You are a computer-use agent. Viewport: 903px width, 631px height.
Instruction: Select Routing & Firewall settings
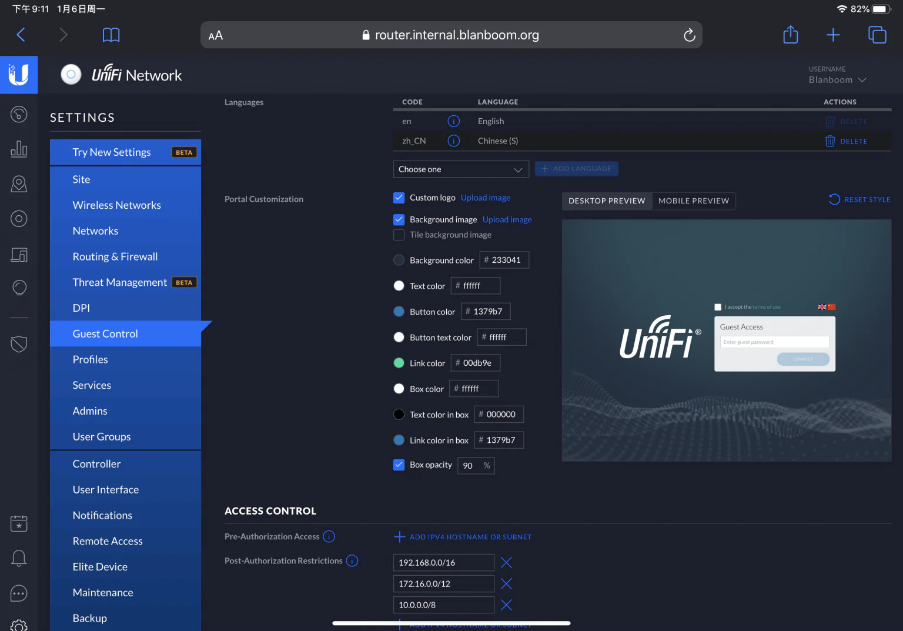tap(115, 256)
